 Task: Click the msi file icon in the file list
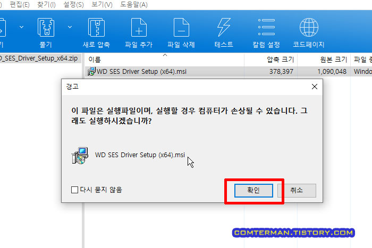click(91, 71)
